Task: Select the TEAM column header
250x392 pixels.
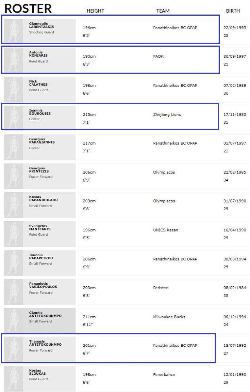Action: [x=163, y=11]
